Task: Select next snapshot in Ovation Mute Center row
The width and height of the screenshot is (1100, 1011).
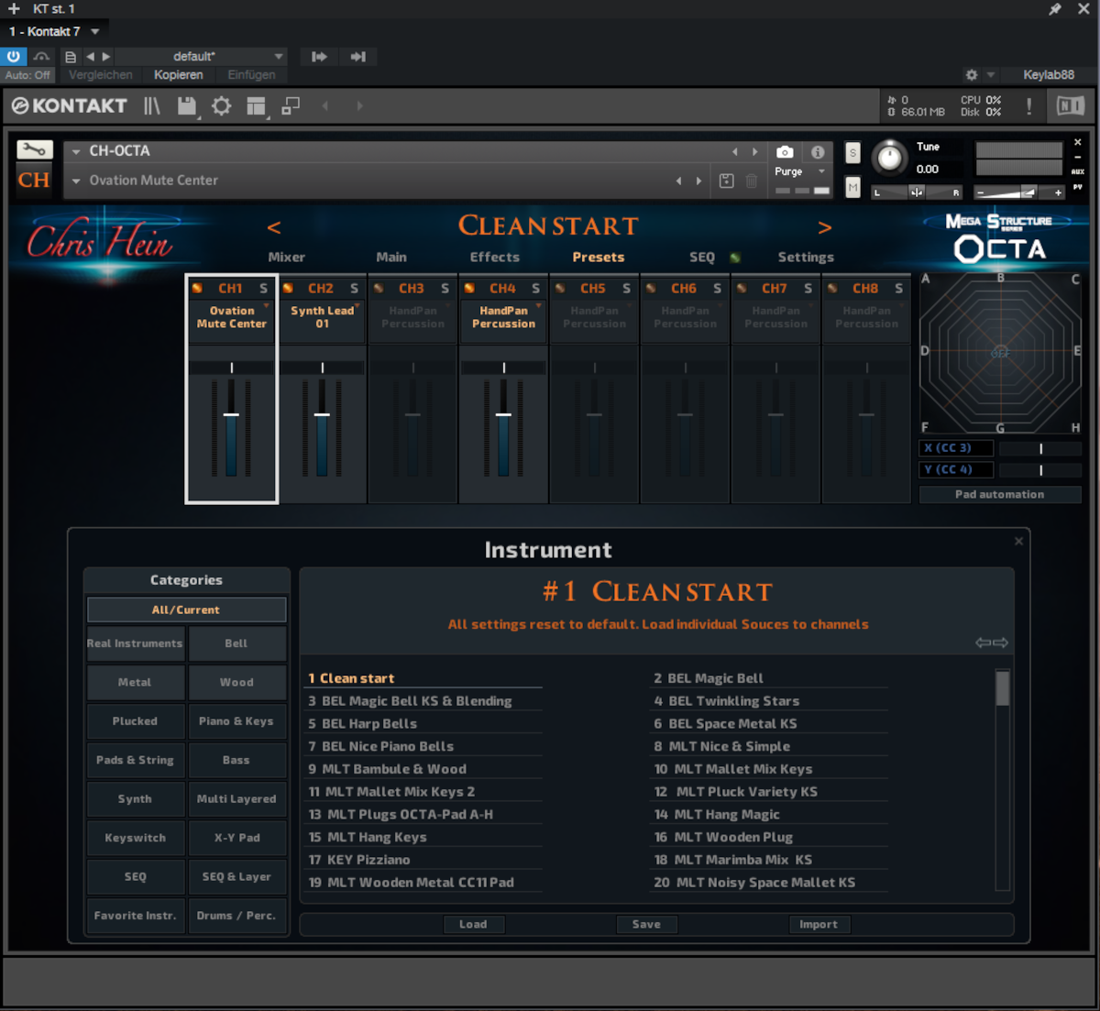Action: tap(698, 181)
